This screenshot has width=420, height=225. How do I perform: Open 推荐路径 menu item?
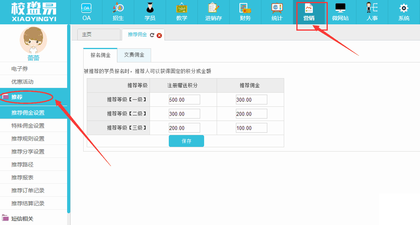click(x=33, y=165)
